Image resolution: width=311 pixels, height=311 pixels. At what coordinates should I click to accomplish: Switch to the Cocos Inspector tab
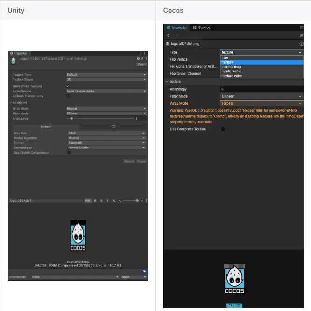pos(177,28)
